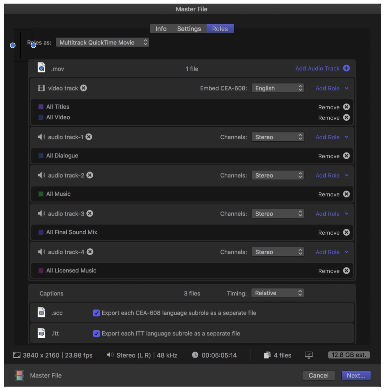Viewport: 384px width, 390px height.
Task: Open Add Role menu for audio track-3
Action: click(332, 214)
